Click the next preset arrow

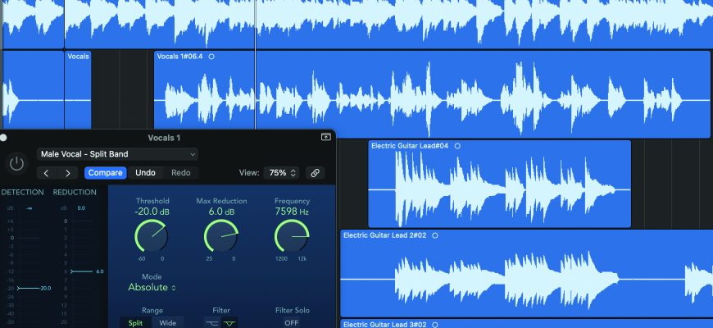pos(68,173)
